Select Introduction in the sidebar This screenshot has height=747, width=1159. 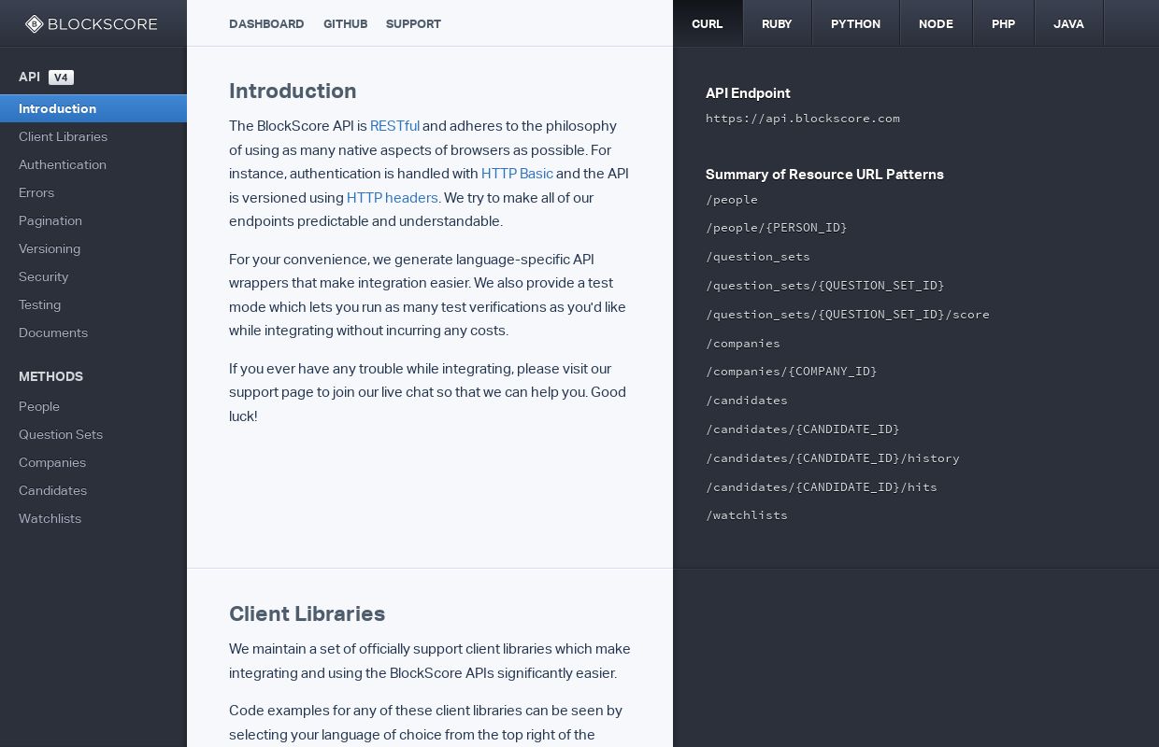coord(93,108)
